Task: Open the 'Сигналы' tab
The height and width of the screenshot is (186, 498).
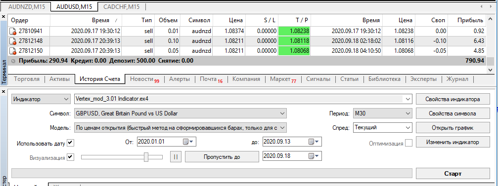Action: pyautogui.click(x=318, y=79)
